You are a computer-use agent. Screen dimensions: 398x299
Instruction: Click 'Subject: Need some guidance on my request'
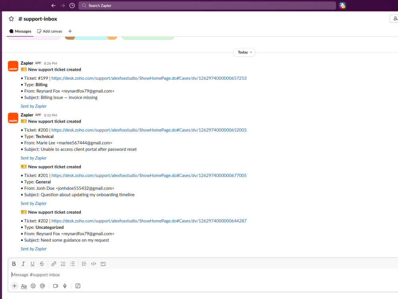(x=66, y=240)
